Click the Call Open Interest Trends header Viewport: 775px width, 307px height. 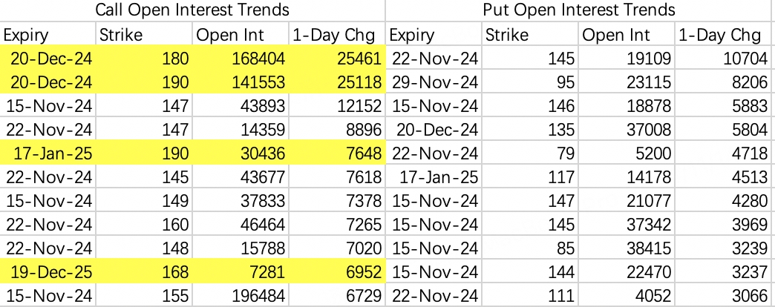click(192, 10)
